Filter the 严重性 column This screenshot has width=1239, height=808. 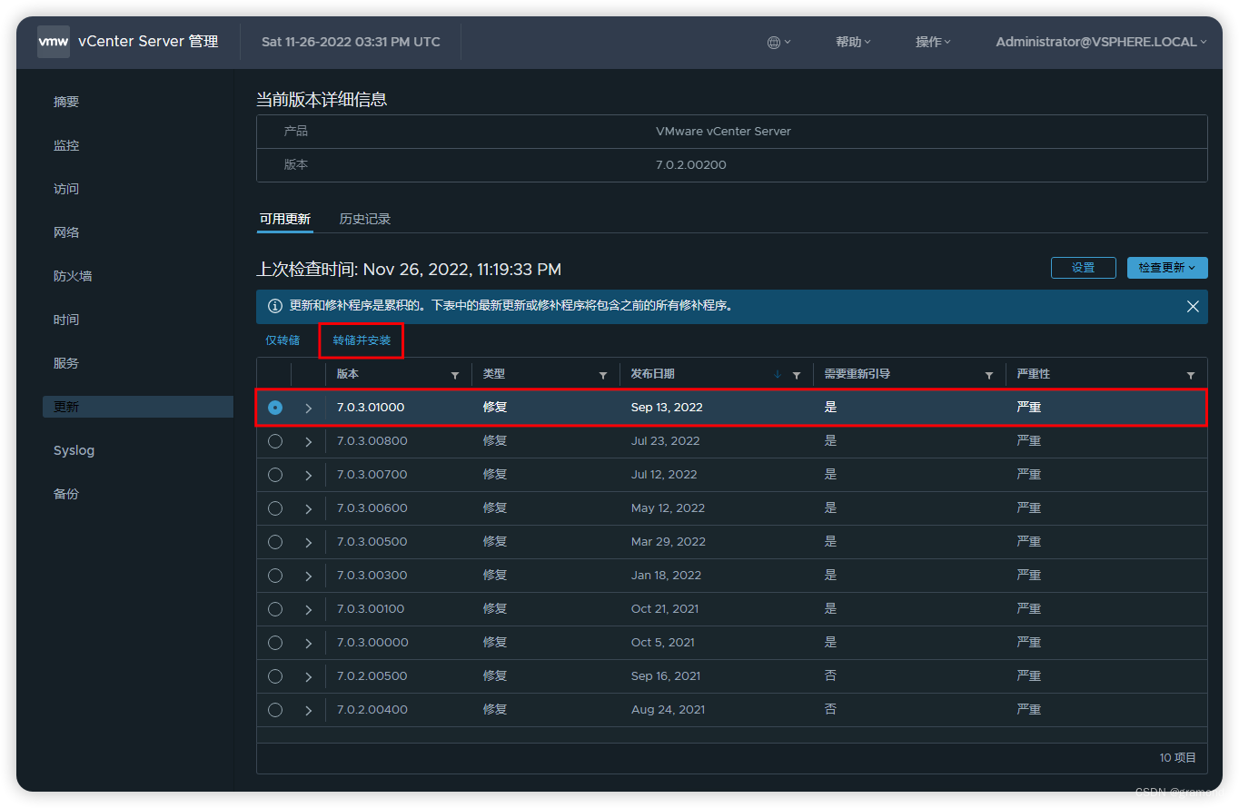[x=1191, y=375]
